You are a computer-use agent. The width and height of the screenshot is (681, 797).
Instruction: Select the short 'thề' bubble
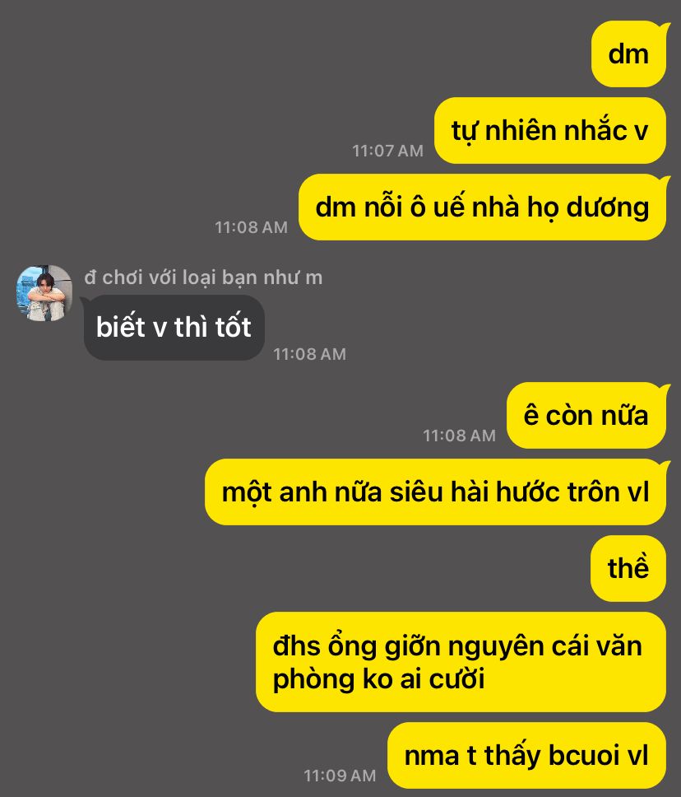pos(628,568)
